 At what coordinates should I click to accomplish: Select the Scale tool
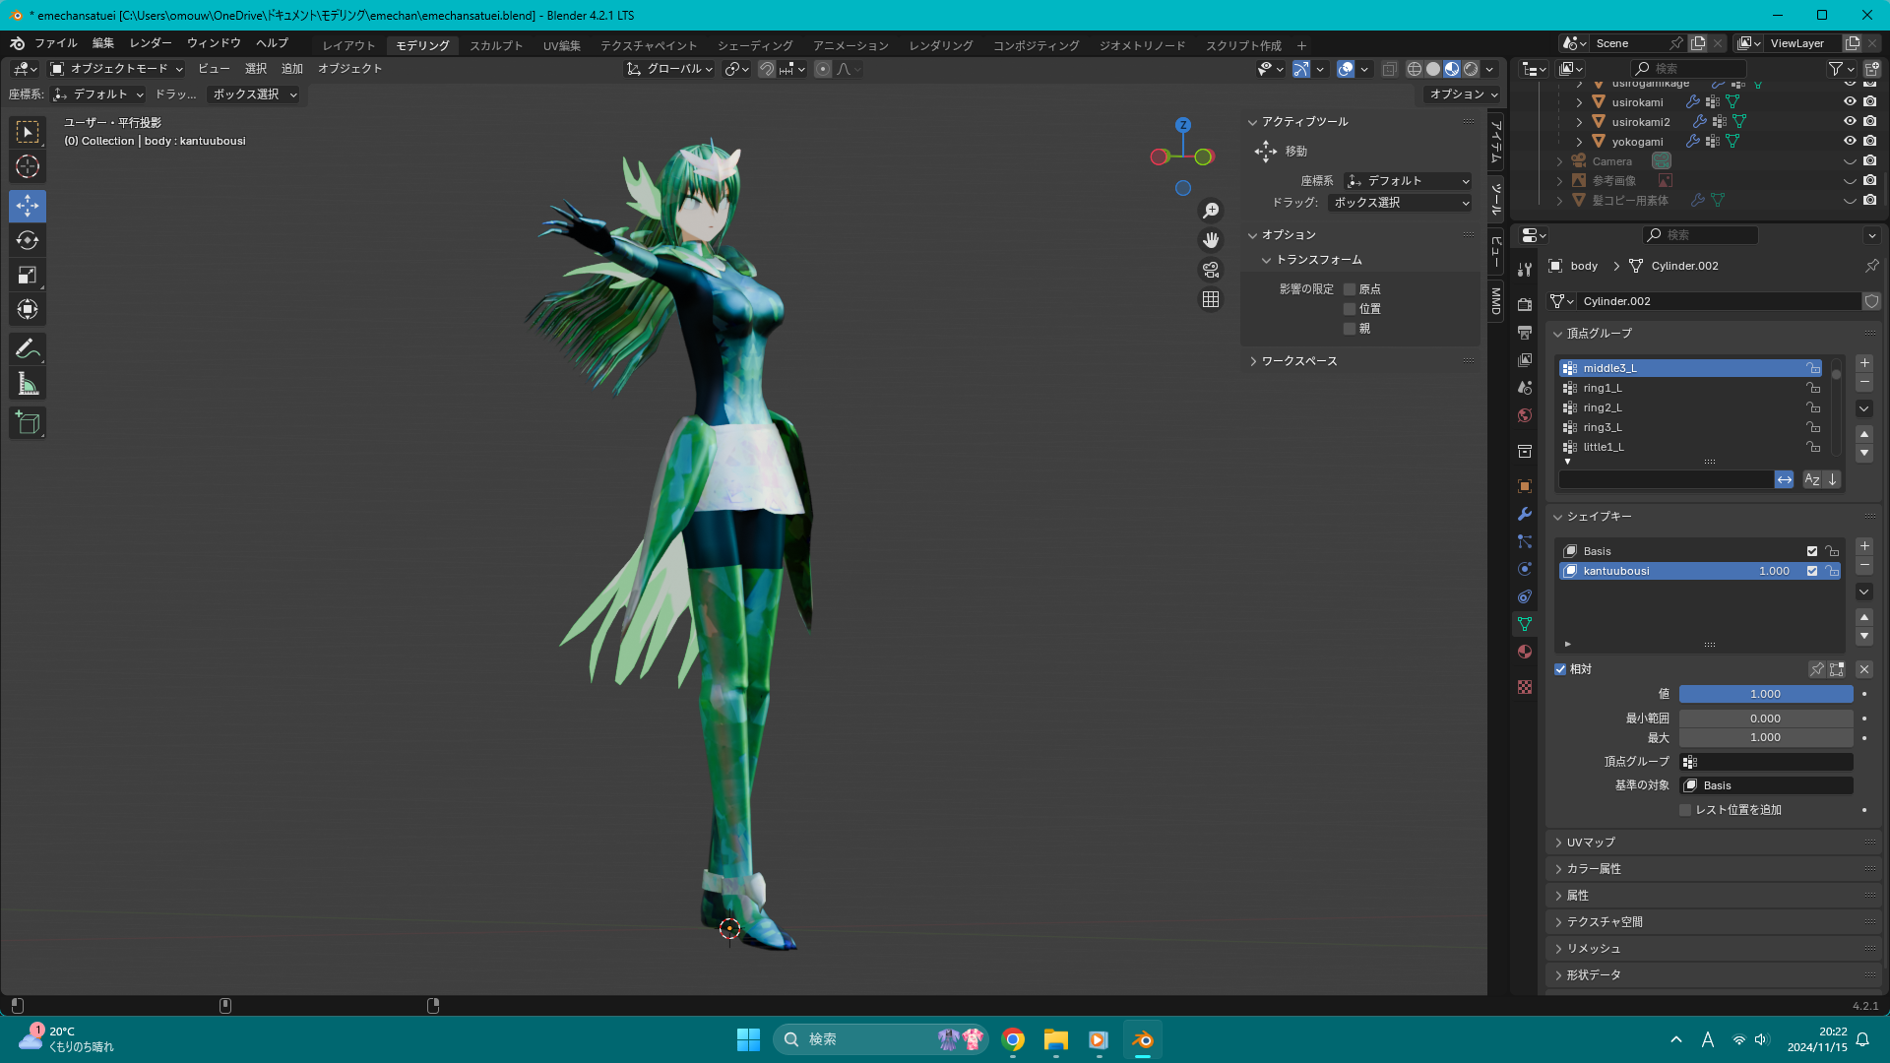(x=28, y=275)
